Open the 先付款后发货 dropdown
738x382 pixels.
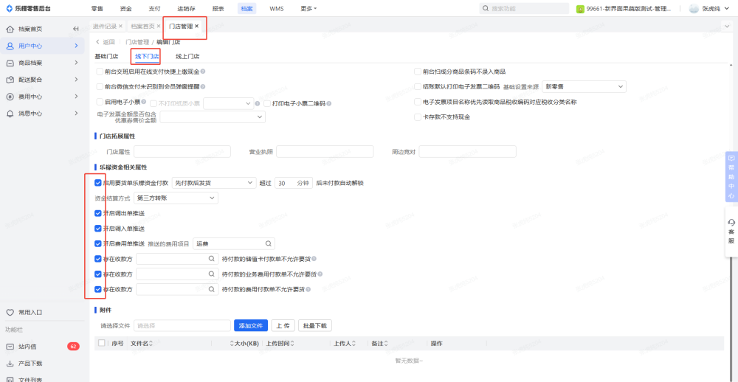[214, 183]
